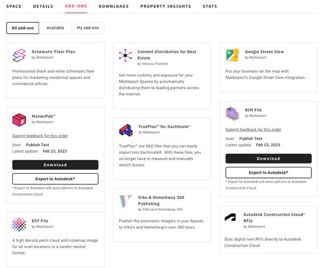
Task: Submit feedback for MatterPak order
Action: (40, 136)
